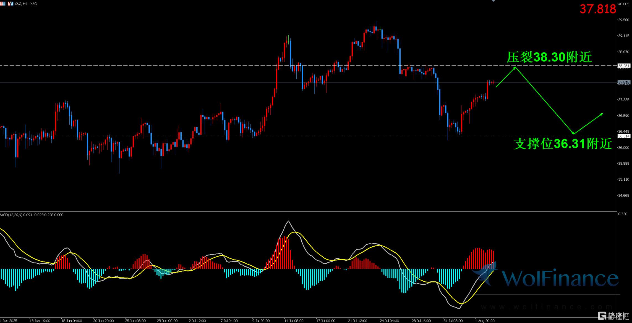Image resolution: width=632 pixels, height=323 pixels.
Task: Open the Depth of Market grid icon
Action: coord(2,4)
